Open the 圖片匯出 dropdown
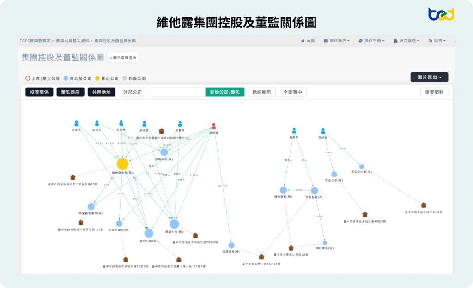 tap(429, 77)
